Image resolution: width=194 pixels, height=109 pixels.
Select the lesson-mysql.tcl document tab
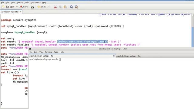[x=11, y=12]
